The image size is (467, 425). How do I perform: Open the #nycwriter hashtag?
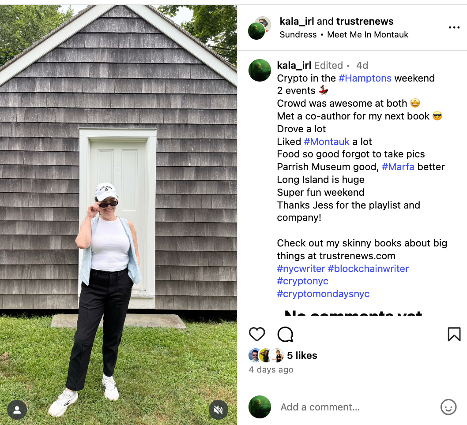pos(301,268)
